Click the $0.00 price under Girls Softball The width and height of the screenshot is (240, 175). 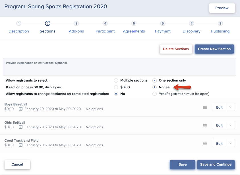point(9,127)
